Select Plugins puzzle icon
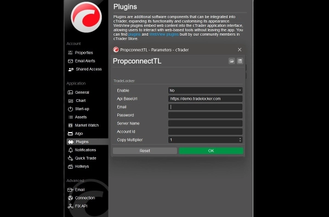The width and height of the screenshot is (329, 217). tap(71, 142)
